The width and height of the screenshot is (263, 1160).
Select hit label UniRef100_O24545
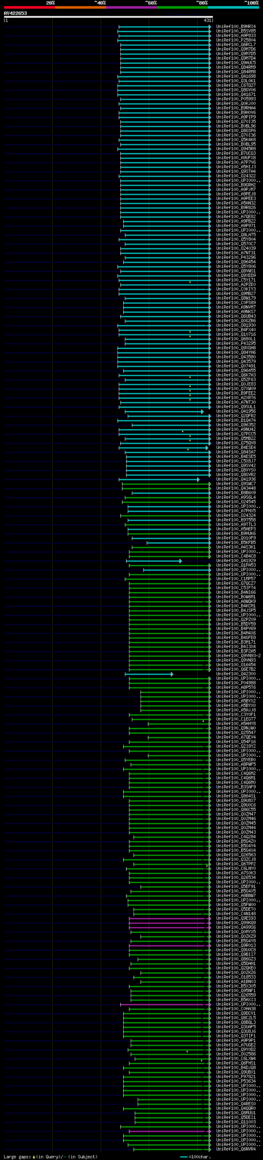(235, 502)
